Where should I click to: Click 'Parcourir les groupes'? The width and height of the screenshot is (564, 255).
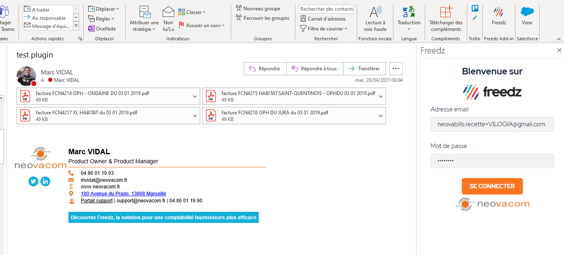click(x=262, y=18)
